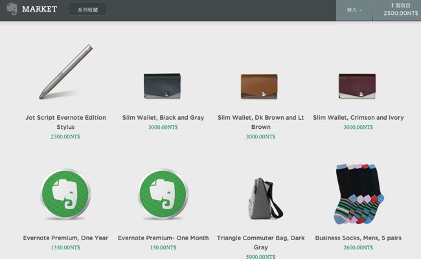Viewport: 421px width, 259px height.
Task: View the Business Socks product image
Action: click(x=359, y=194)
